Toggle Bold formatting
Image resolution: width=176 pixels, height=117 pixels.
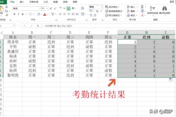tap(14, 14)
